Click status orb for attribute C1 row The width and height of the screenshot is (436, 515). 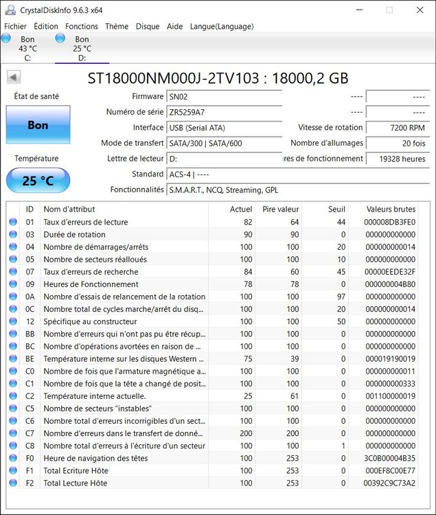(x=13, y=384)
